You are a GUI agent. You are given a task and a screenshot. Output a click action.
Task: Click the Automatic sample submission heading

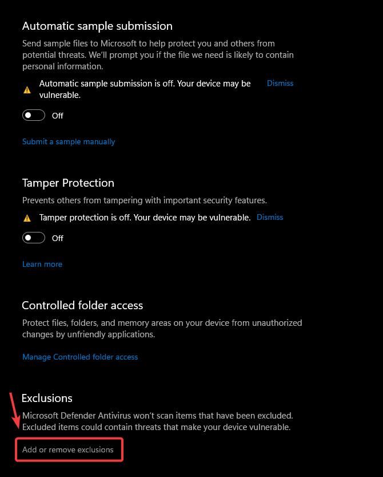pyautogui.click(x=97, y=26)
